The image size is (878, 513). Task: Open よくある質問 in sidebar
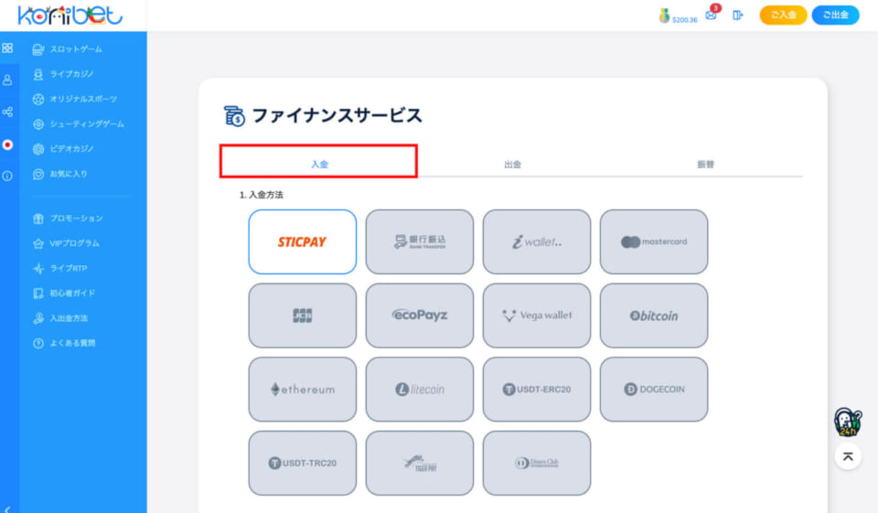click(64, 343)
